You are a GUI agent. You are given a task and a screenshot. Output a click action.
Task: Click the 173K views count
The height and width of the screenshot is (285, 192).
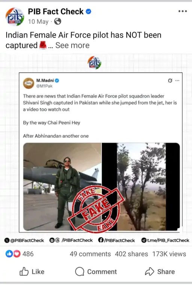point(169,254)
